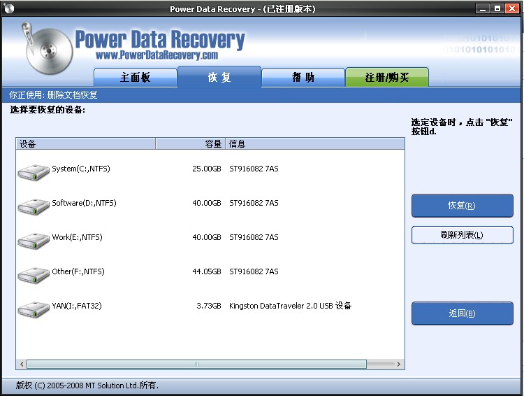This screenshot has width=524, height=396.
Task: Click the horizontal scrollbar right arrow
Action: point(399,364)
